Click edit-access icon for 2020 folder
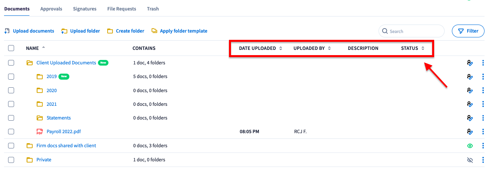Image resolution: width=493 pixels, height=175 pixels. point(470,91)
